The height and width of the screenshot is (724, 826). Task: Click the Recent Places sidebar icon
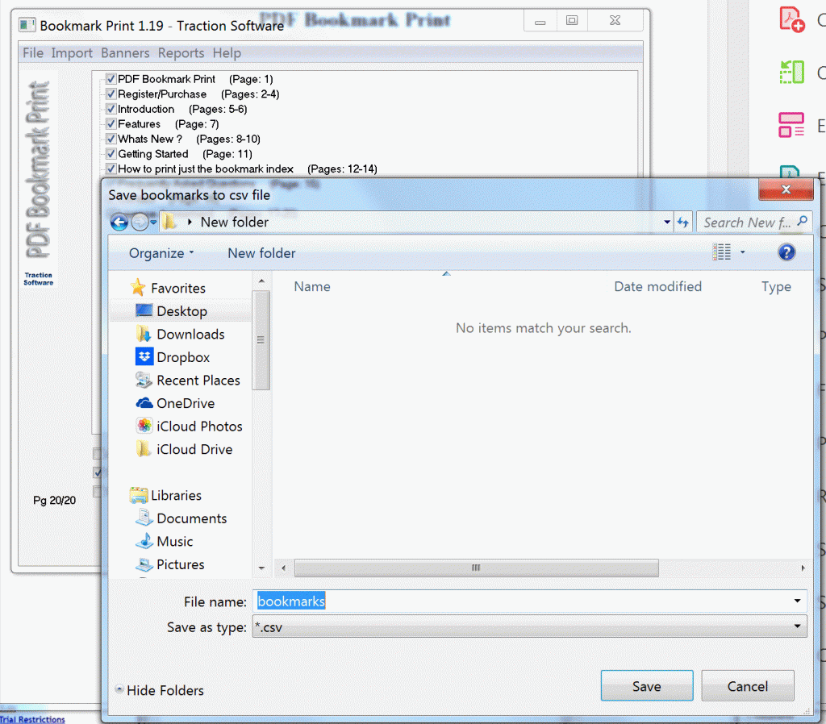point(147,380)
